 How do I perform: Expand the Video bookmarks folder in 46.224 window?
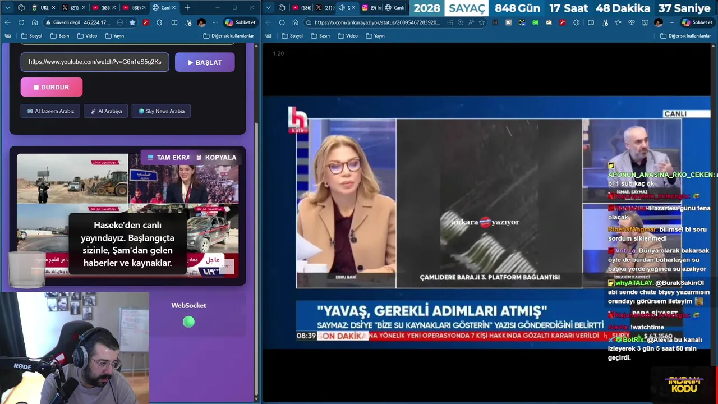[87, 36]
